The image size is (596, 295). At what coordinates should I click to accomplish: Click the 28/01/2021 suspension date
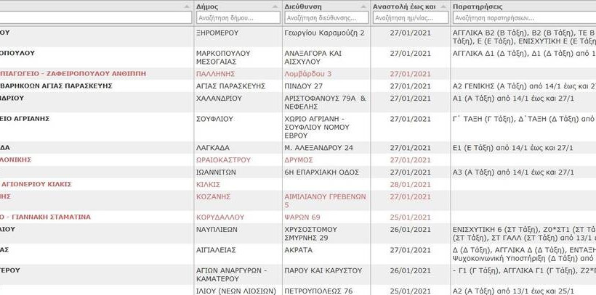pos(410,184)
